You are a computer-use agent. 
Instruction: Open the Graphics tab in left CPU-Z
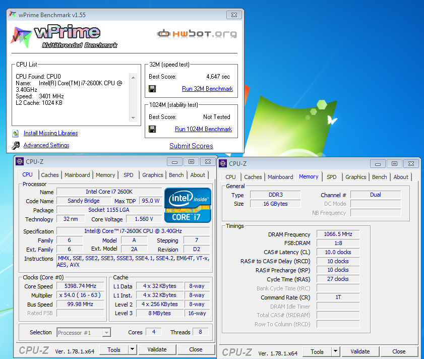point(153,175)
